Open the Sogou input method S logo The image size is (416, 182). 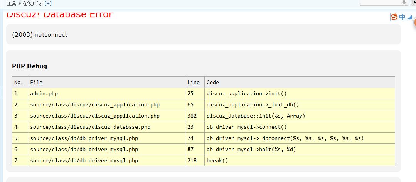(x=394, y=17)
